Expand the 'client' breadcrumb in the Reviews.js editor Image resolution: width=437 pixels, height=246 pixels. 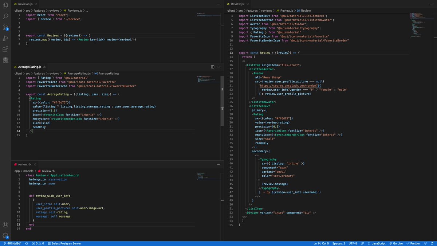pos(18,11)
